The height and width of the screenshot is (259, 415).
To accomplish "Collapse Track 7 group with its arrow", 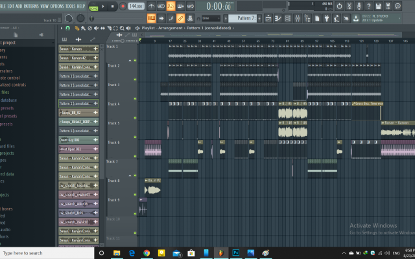I will coord(130,175).
